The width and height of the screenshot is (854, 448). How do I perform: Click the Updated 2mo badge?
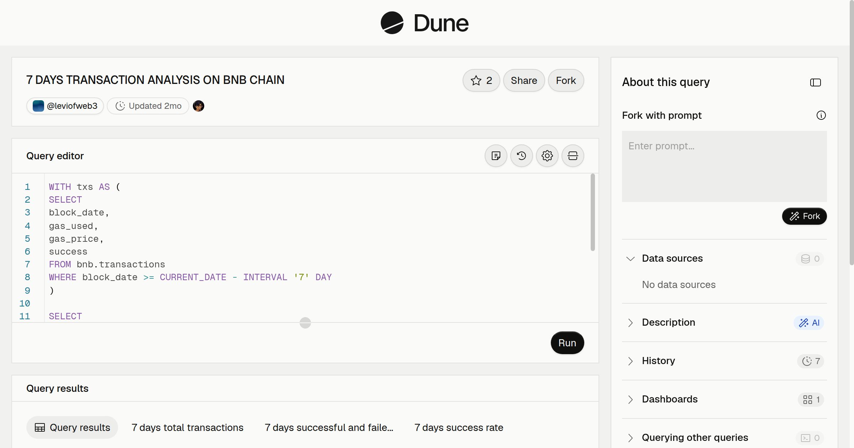(148, 106)
